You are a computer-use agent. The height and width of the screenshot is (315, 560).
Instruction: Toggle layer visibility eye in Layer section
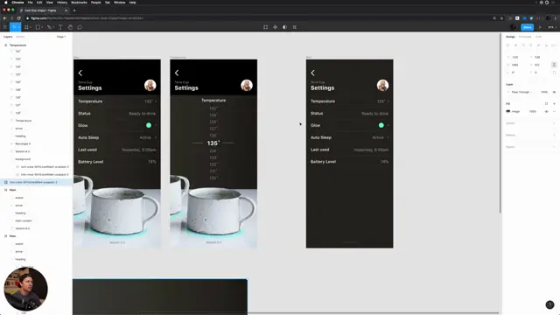click(554, 92)
